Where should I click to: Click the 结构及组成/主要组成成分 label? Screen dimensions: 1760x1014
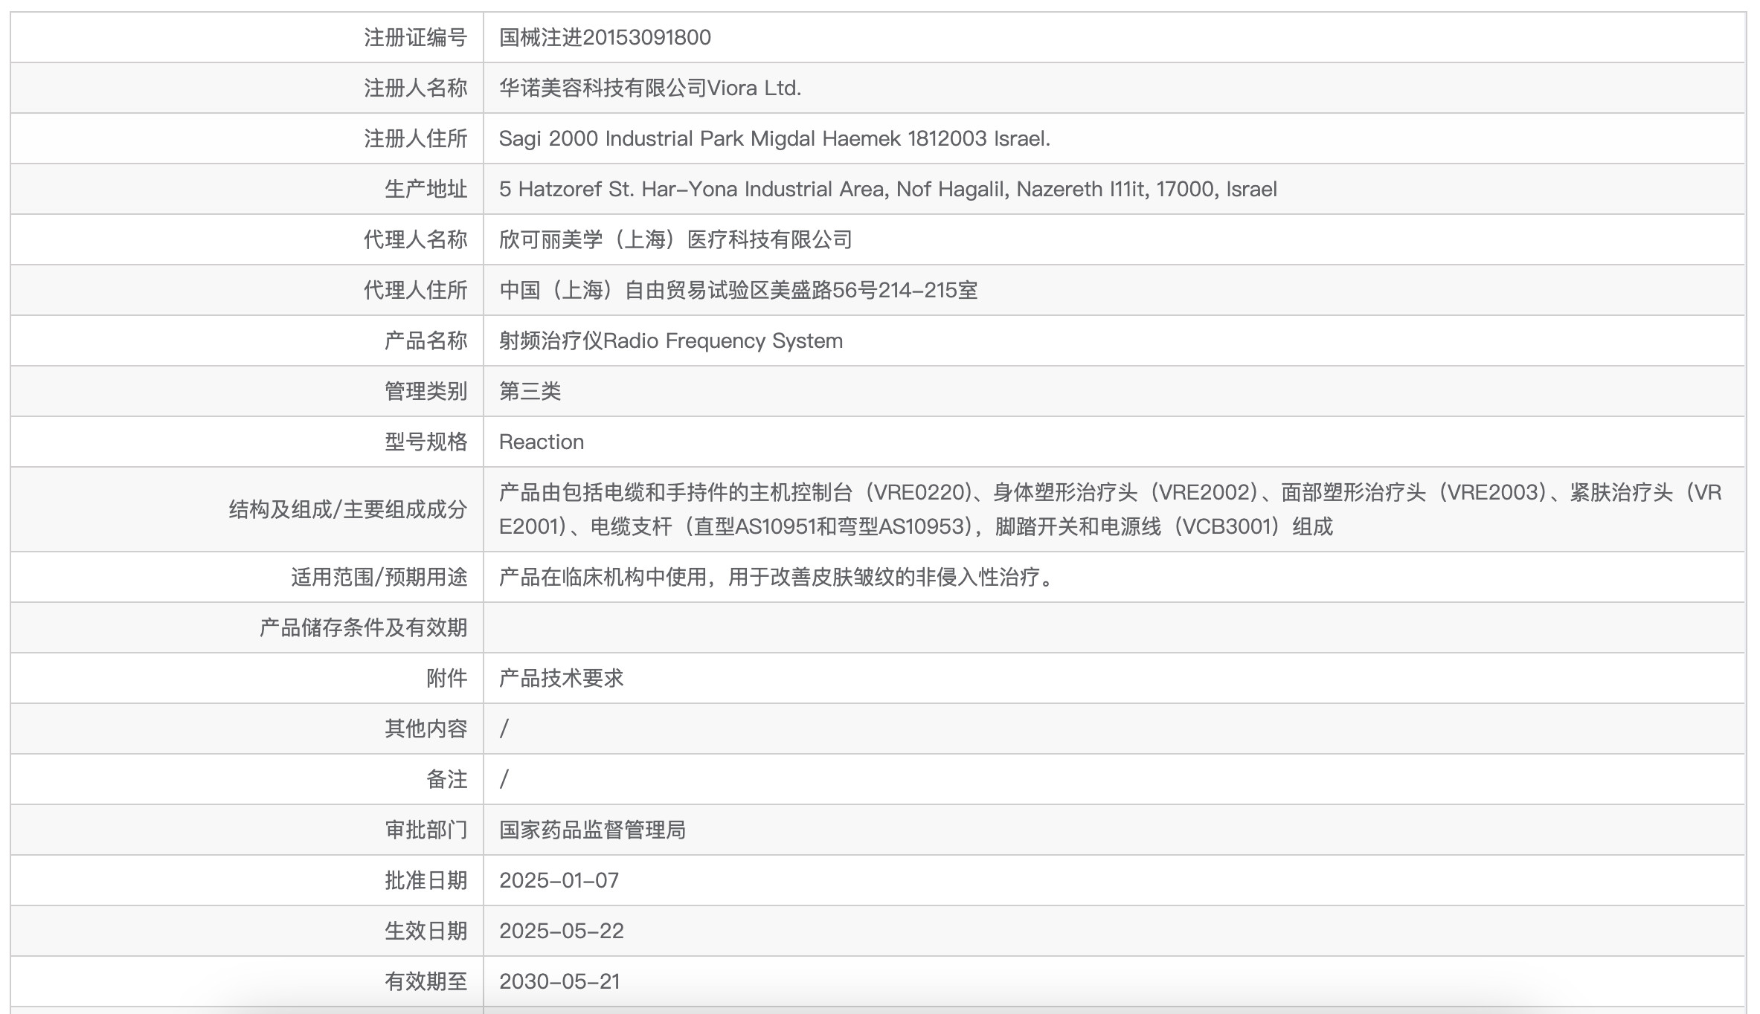pyautogui.click(x=347, y=509)
